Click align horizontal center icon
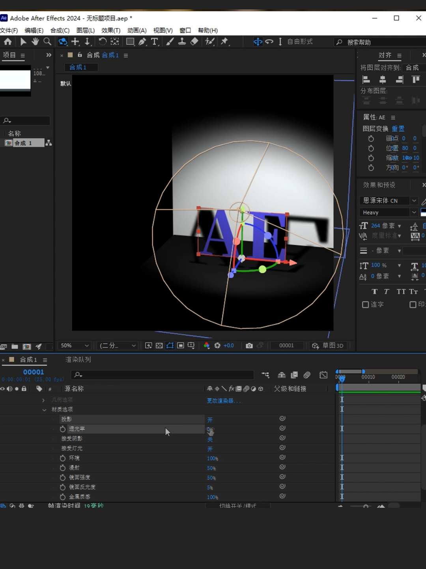This screenshot has height=569, width=426. point(383,79)
